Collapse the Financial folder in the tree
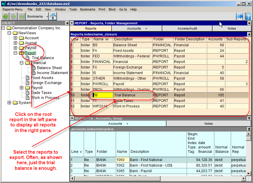Viewport: 253px width, 183px height. click(22, 63)
